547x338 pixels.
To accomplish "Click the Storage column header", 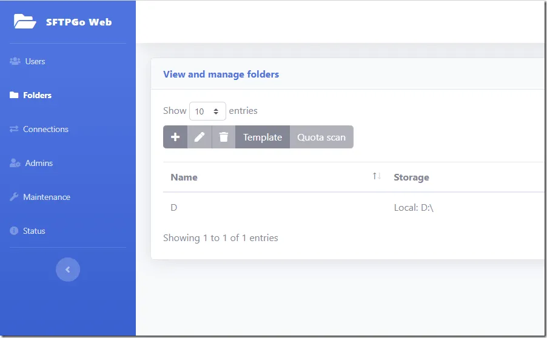I will pyautogui.click(x=411, y=177).
